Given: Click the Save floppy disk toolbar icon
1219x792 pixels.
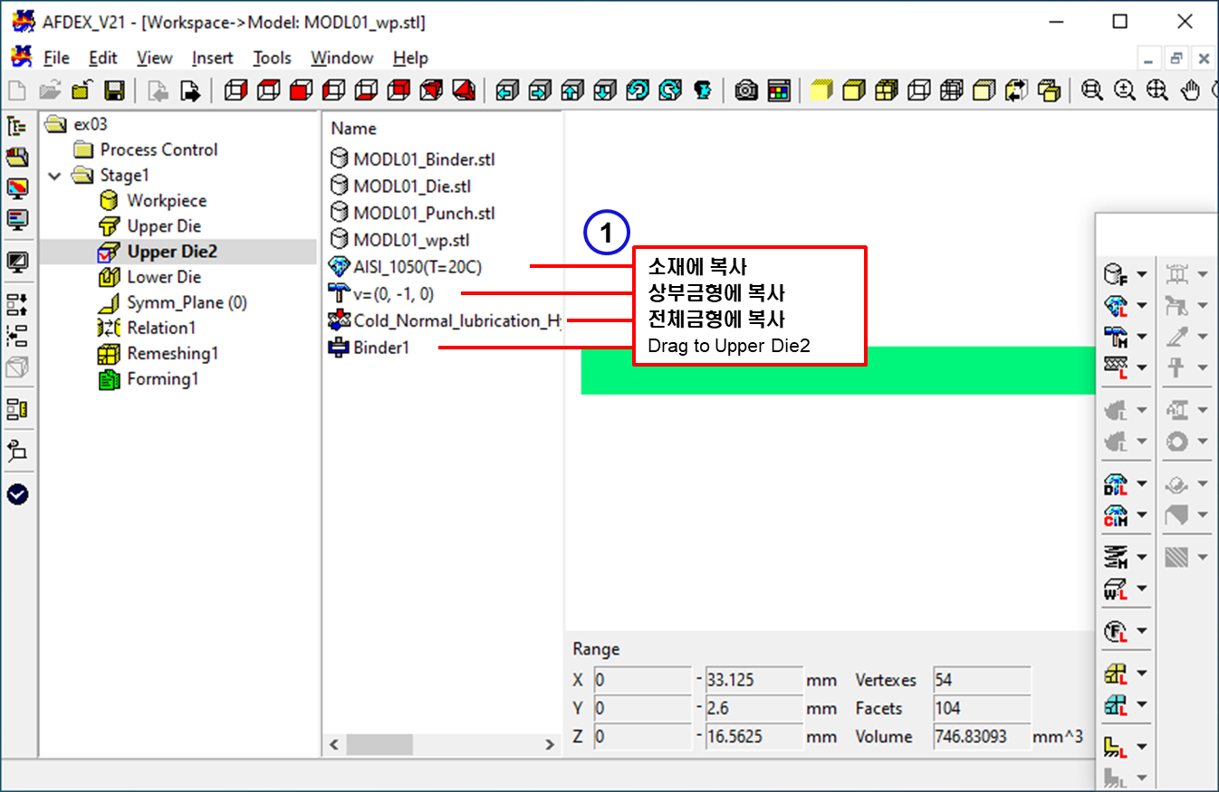Looking at the screenshot, I should (x=114, y=91).
